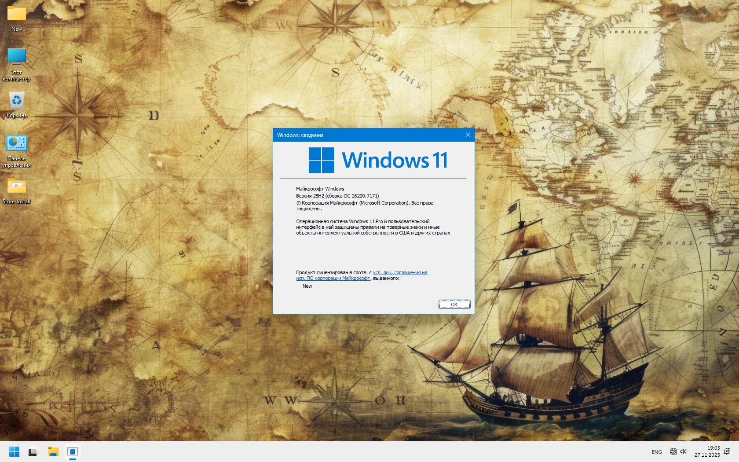This screenshot has height=462, width=739.
Task: Open the notifications bell icon
Action: click(x=727, y=451)
